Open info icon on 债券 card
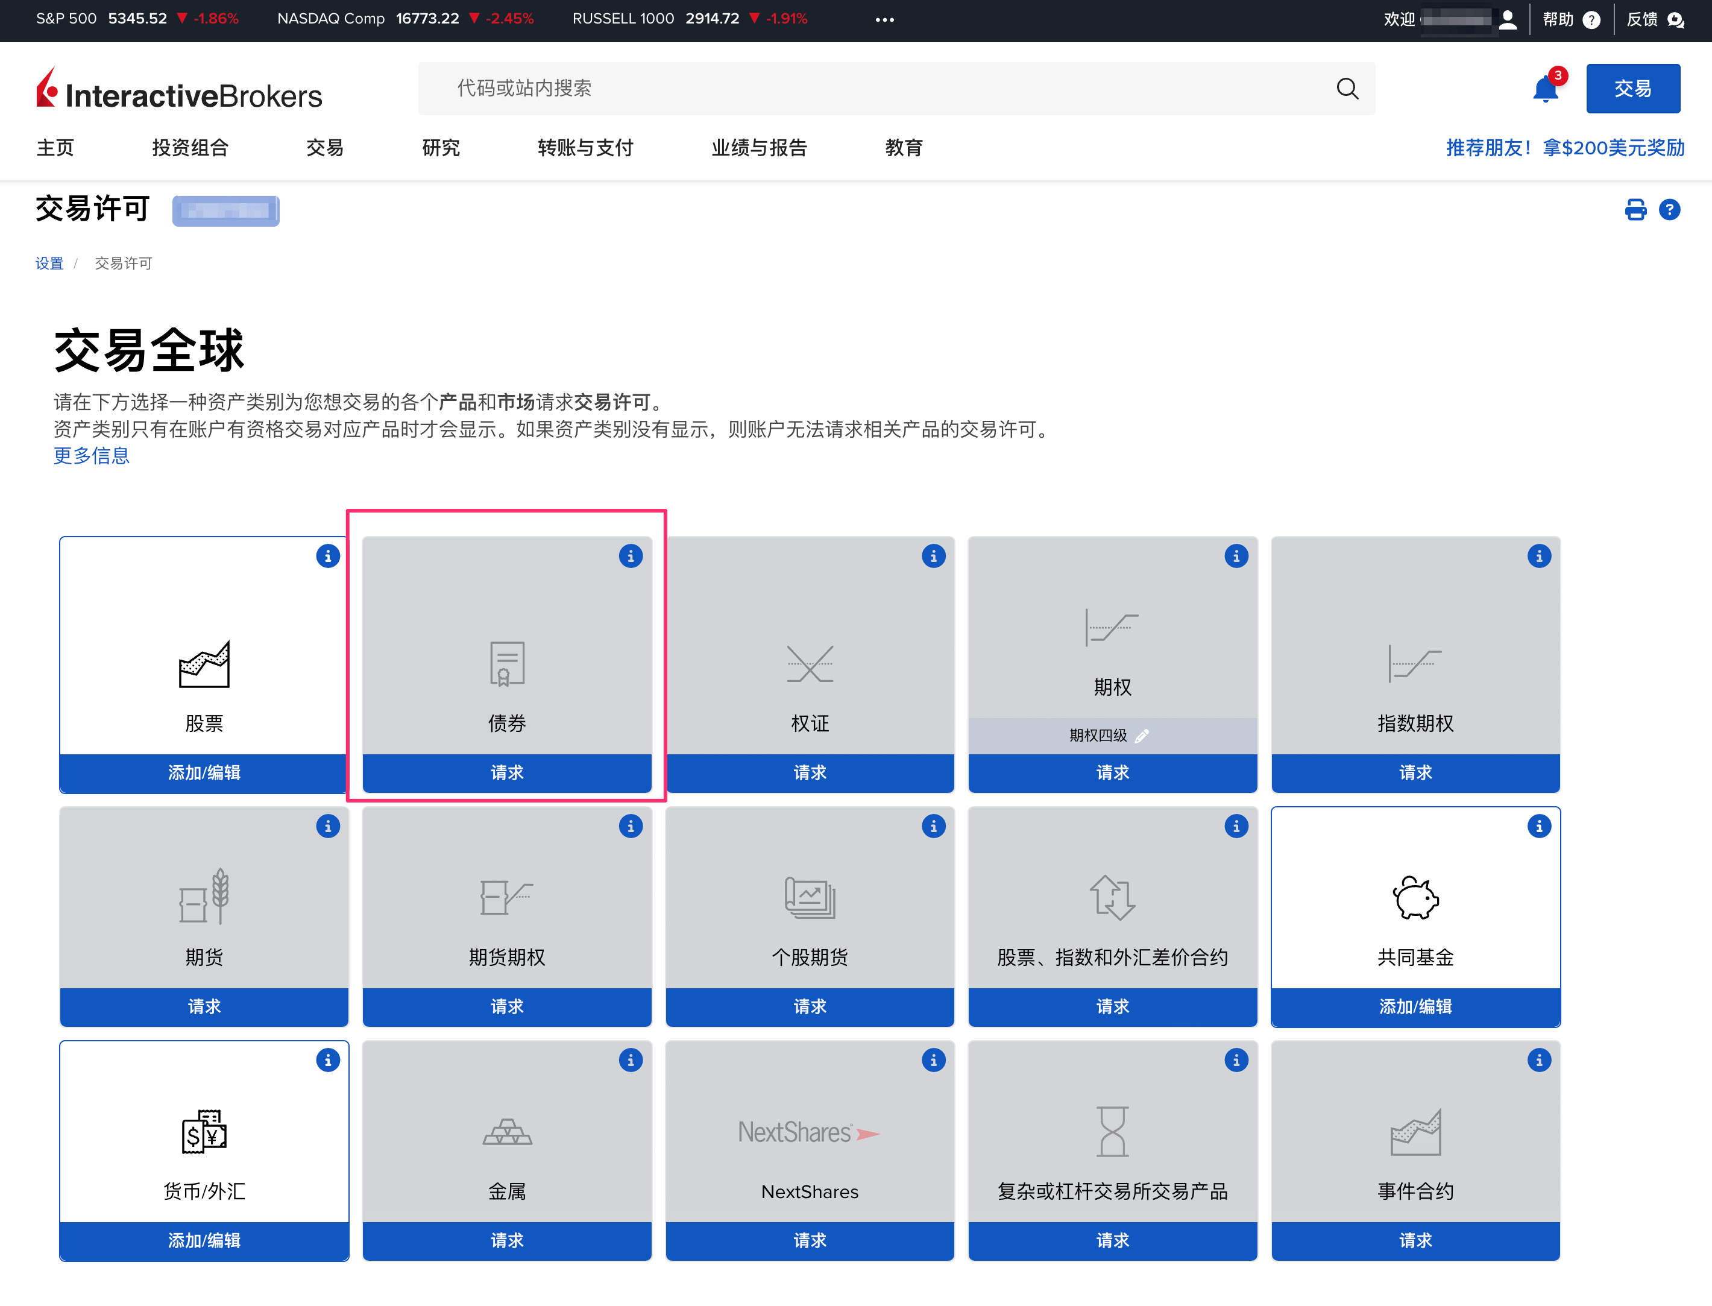1712x1306 pixels. pos(631,557)
